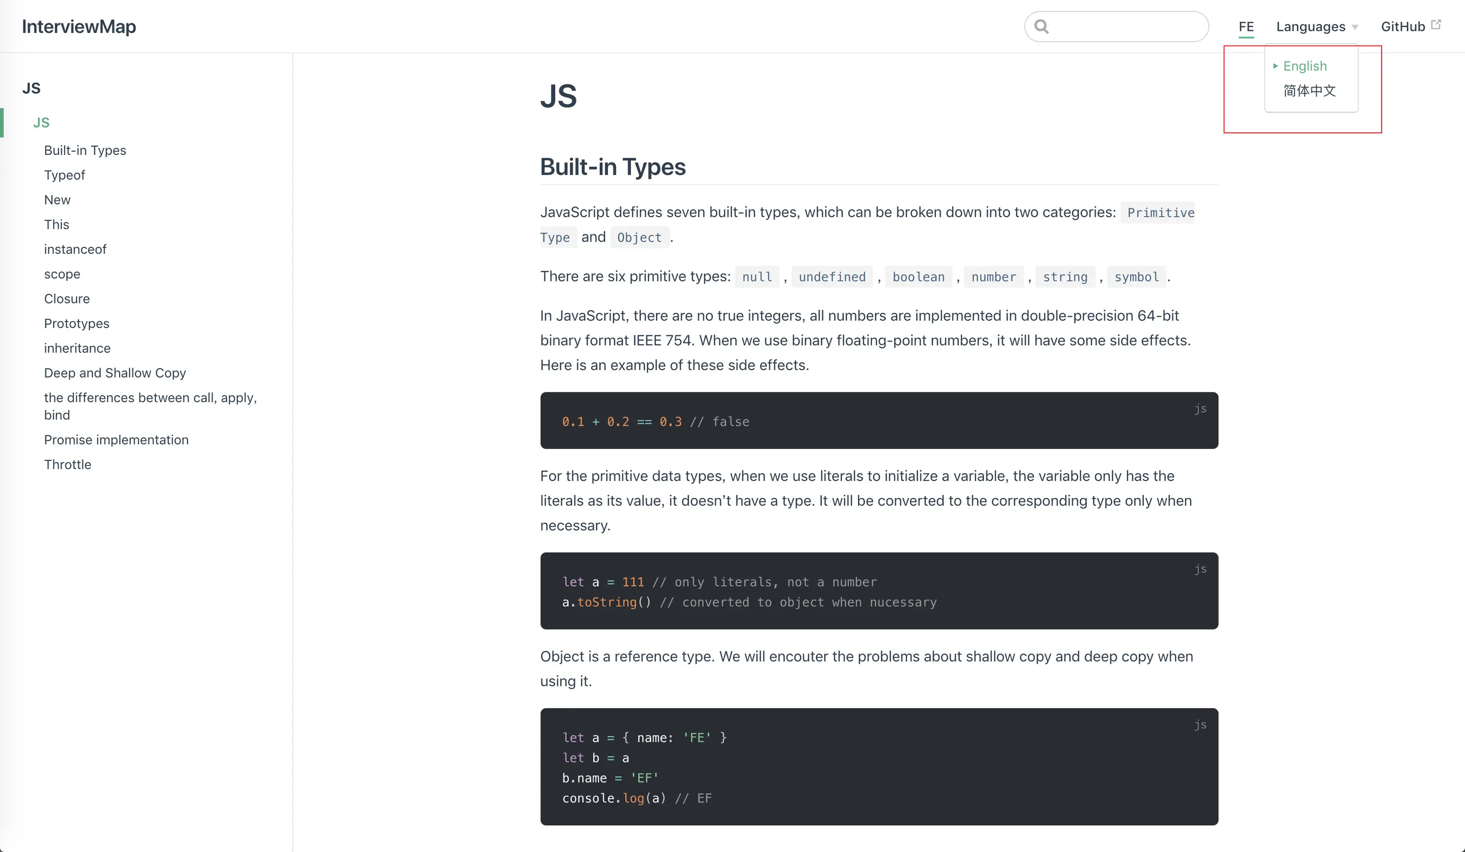Select 简体中文 language option
This screenshot has width=1465, height=852.
click(1309, 91)
